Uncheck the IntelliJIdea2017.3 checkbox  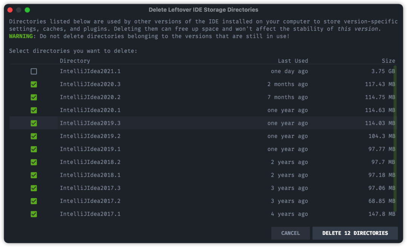34,188
